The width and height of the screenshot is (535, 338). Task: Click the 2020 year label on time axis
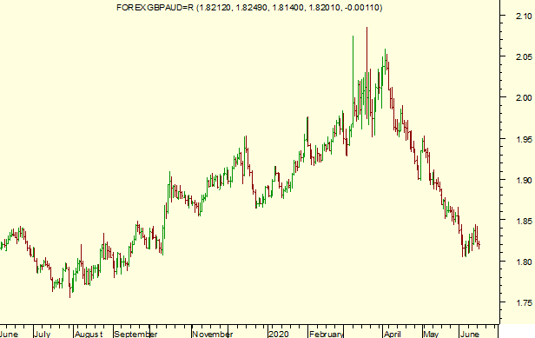[279, 334]
